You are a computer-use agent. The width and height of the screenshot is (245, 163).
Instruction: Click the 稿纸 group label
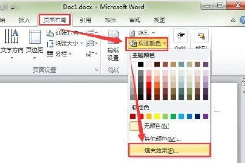click(x=114, y=70)
